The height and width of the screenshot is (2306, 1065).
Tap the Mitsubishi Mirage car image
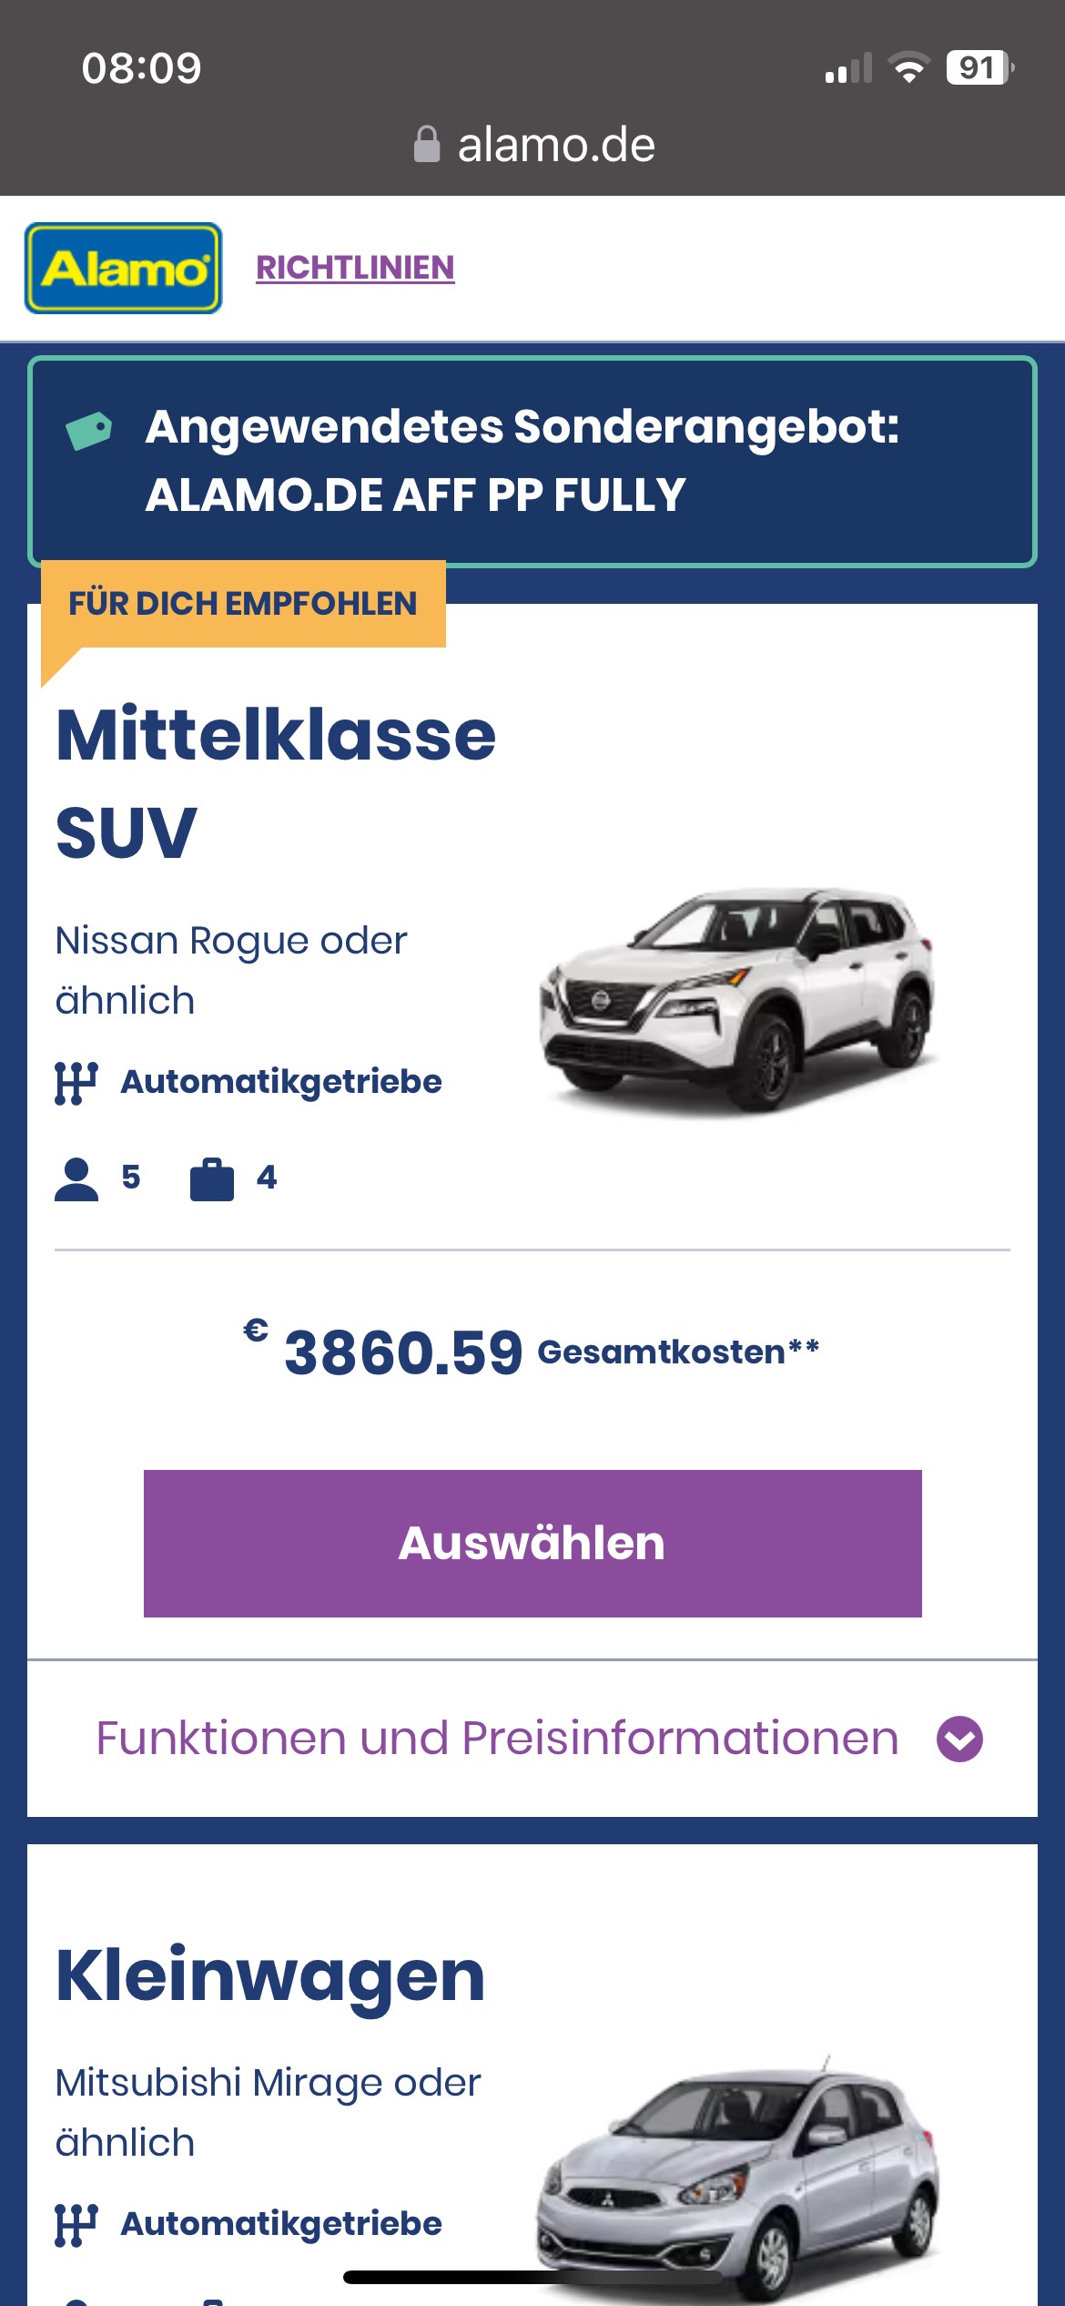pos(737,2177)
